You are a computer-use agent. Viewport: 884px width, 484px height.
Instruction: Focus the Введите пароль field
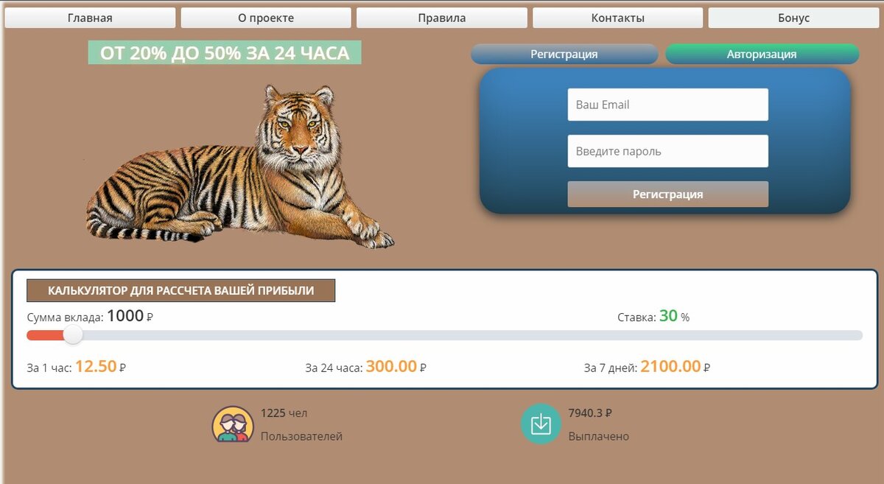pos(667,151)
